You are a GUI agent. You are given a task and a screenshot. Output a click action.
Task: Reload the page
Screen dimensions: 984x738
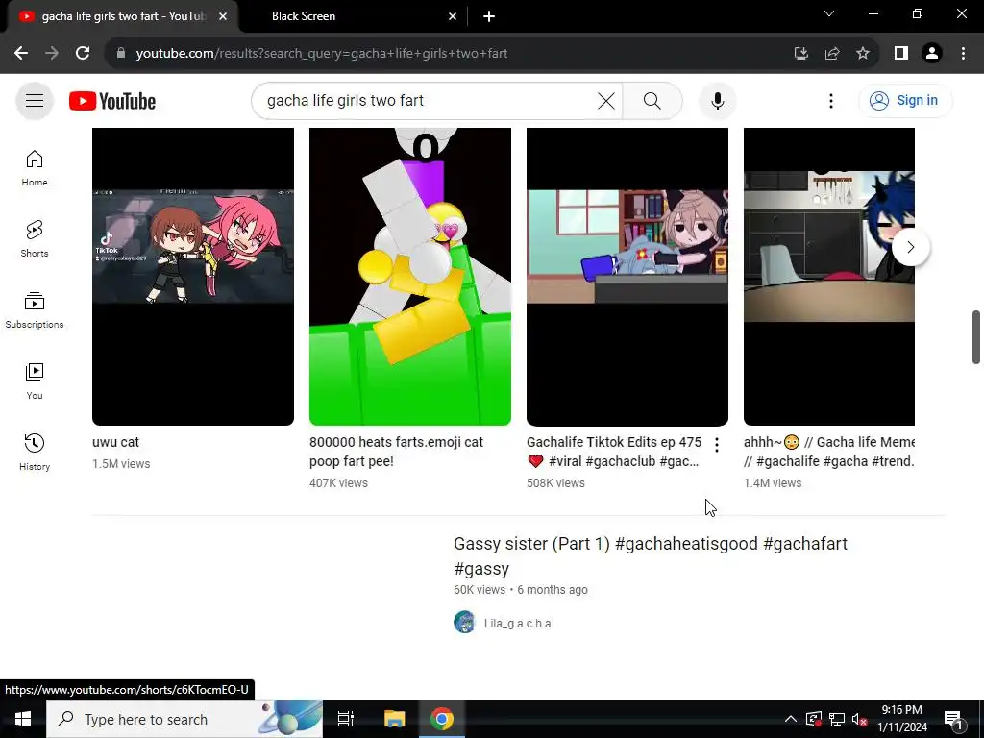[83, 54]
